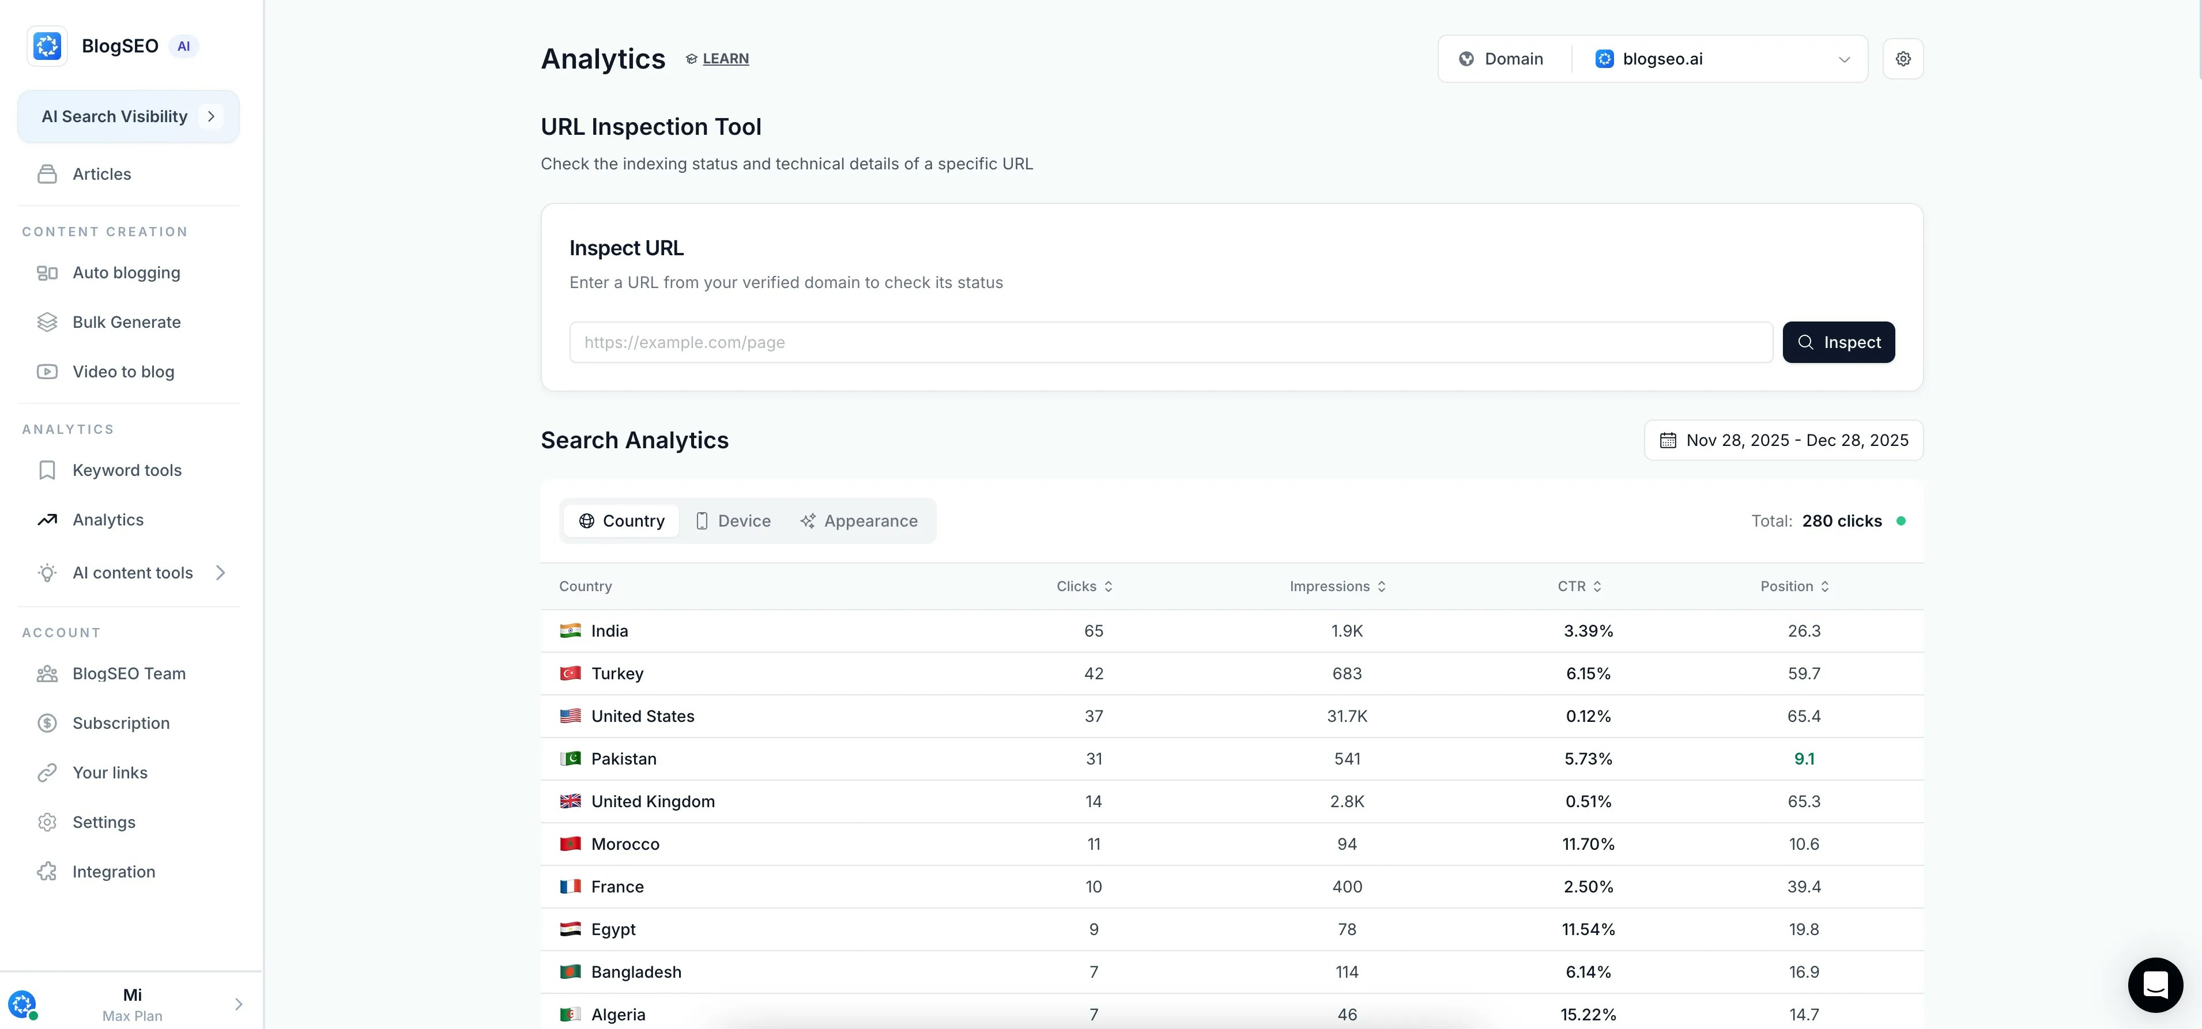Open the blogseo.ai domain dropdown
Viewport: 2202px width, 1029px height.
coord(1844,59)
